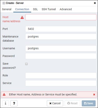Dismiss the error message with red X
The height and width of the screenshot is (108, 98).
pyautogui.click(x=94, y=95)
